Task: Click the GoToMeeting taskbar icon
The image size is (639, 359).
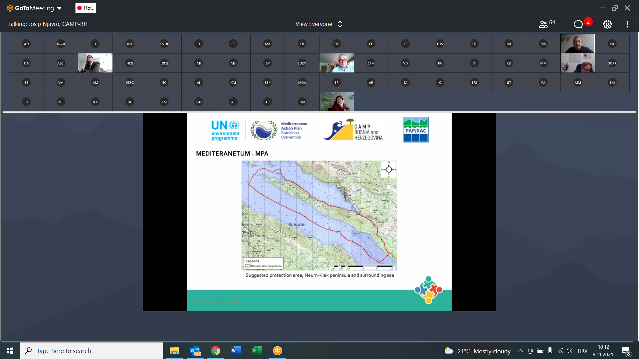Action: [x=277, y=351]
